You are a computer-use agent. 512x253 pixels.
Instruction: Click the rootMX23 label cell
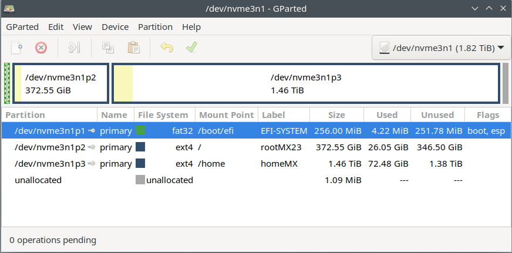pos(281,147)
